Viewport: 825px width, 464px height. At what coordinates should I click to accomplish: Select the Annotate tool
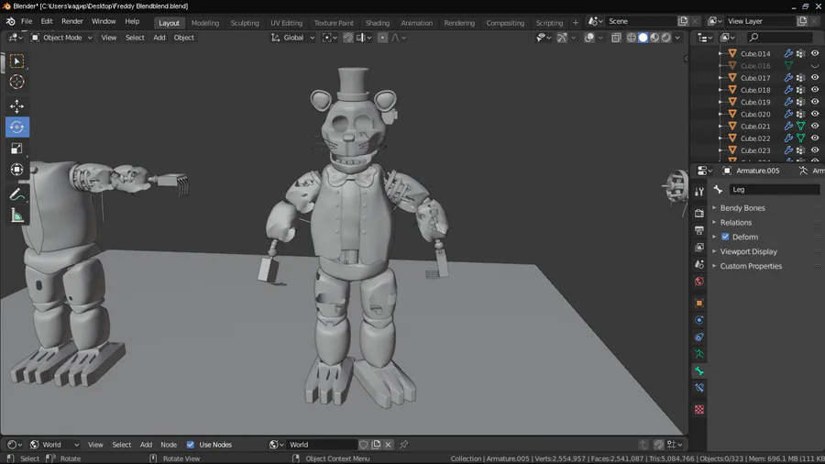click(16, 194)
